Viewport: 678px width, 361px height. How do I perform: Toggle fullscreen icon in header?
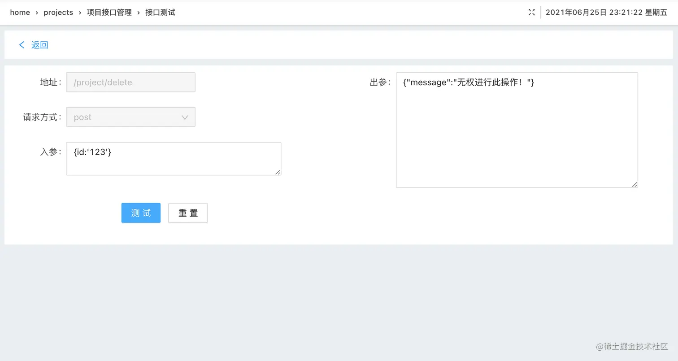(x=531, y=13)
